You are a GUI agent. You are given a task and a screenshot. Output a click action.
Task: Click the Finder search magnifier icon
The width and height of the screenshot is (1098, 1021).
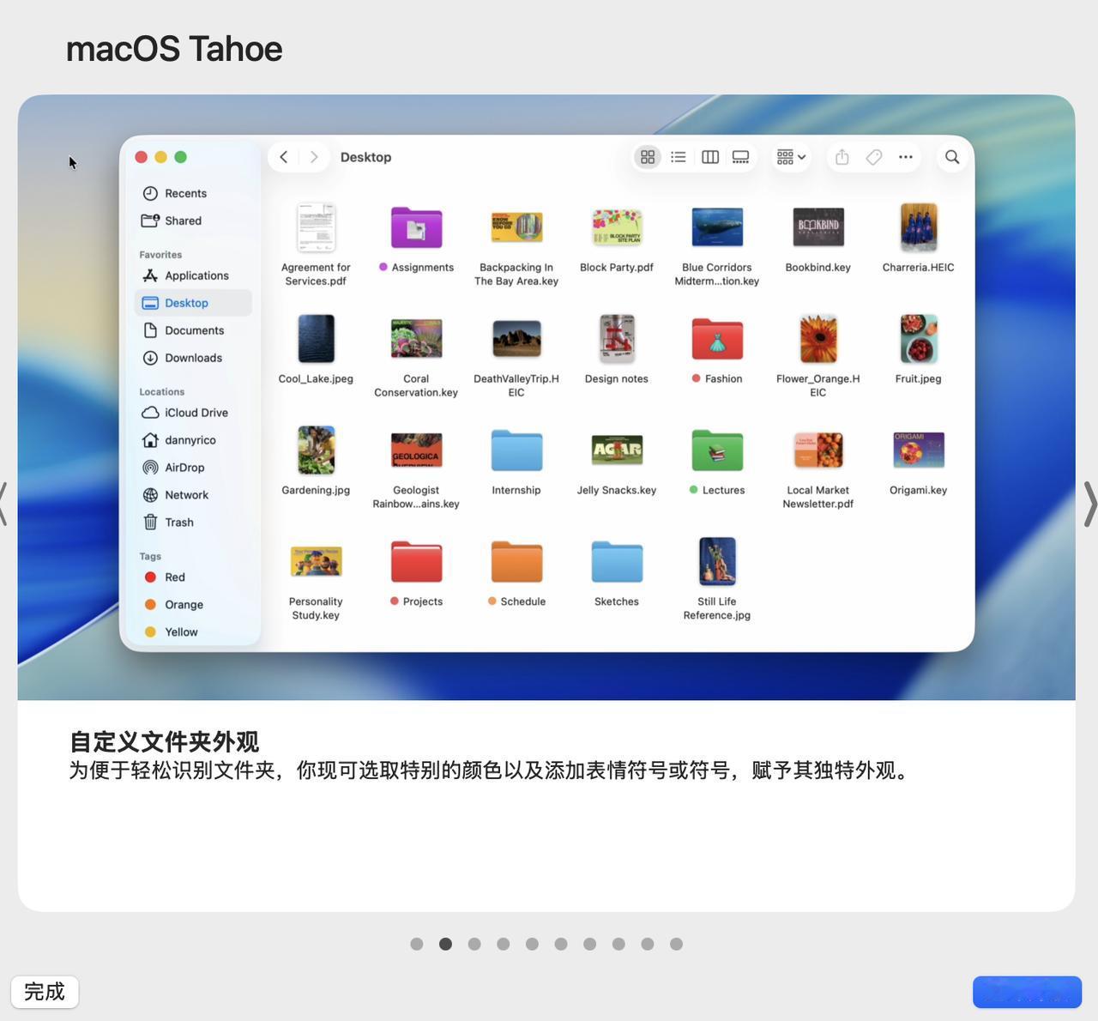[952, 157]
